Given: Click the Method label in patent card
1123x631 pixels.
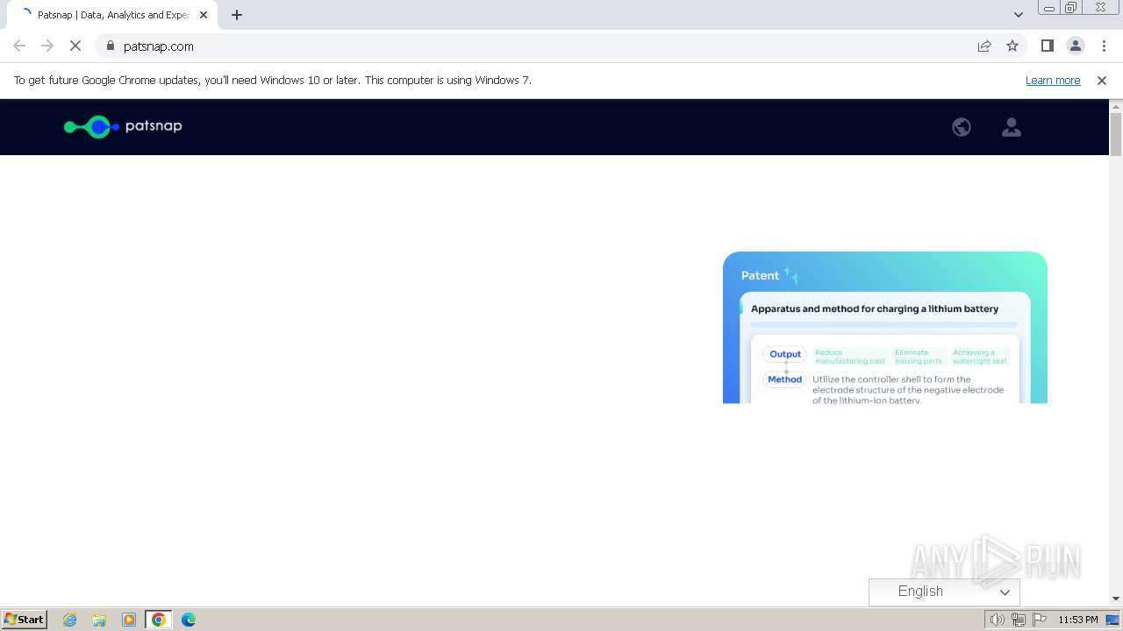Looking at the screenshot, I should pos(785,379).
